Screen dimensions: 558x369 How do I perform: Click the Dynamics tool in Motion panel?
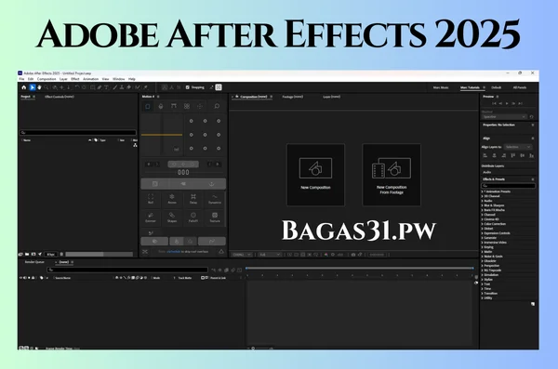tap(215, 199)
